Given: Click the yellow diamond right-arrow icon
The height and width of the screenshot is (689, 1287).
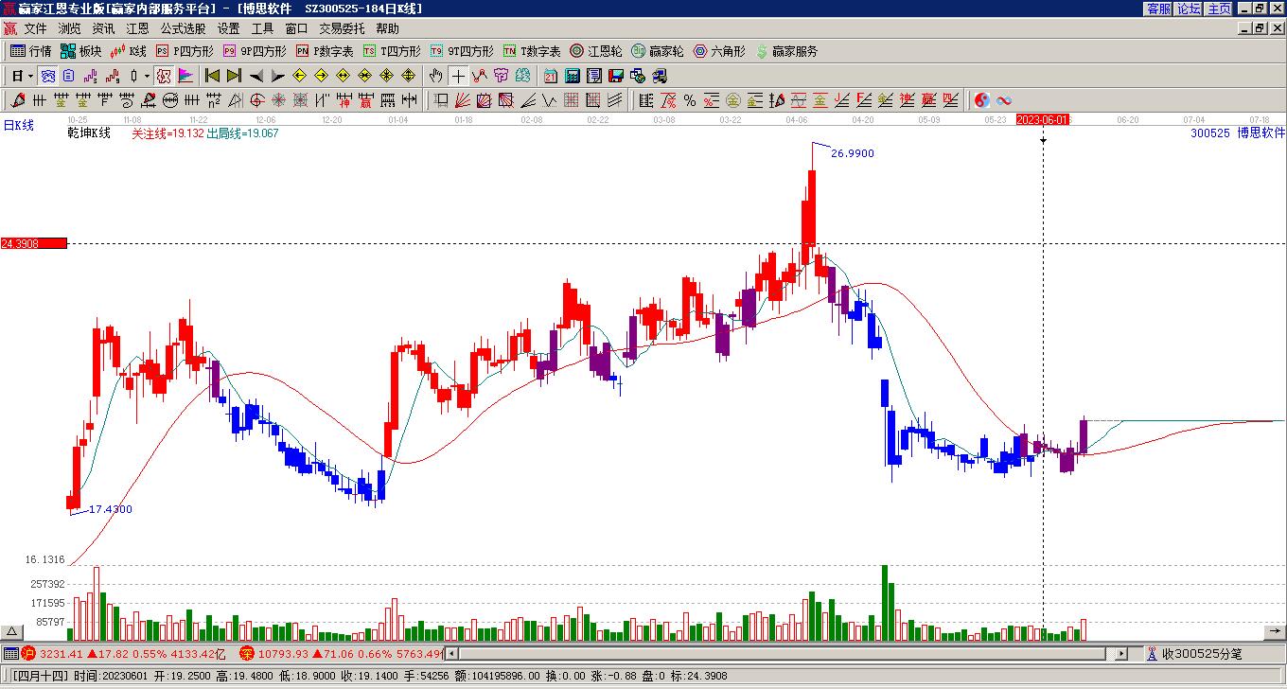Looking at the screenshot, I should click(x=321, y=76).
